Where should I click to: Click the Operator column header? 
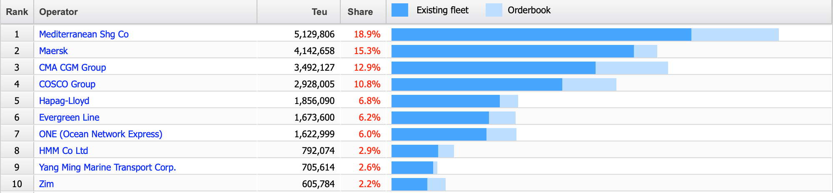[145, 12]
